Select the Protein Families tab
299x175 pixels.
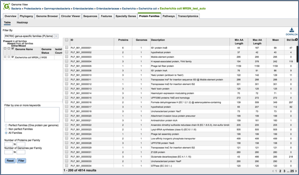[x=149, y=16]
